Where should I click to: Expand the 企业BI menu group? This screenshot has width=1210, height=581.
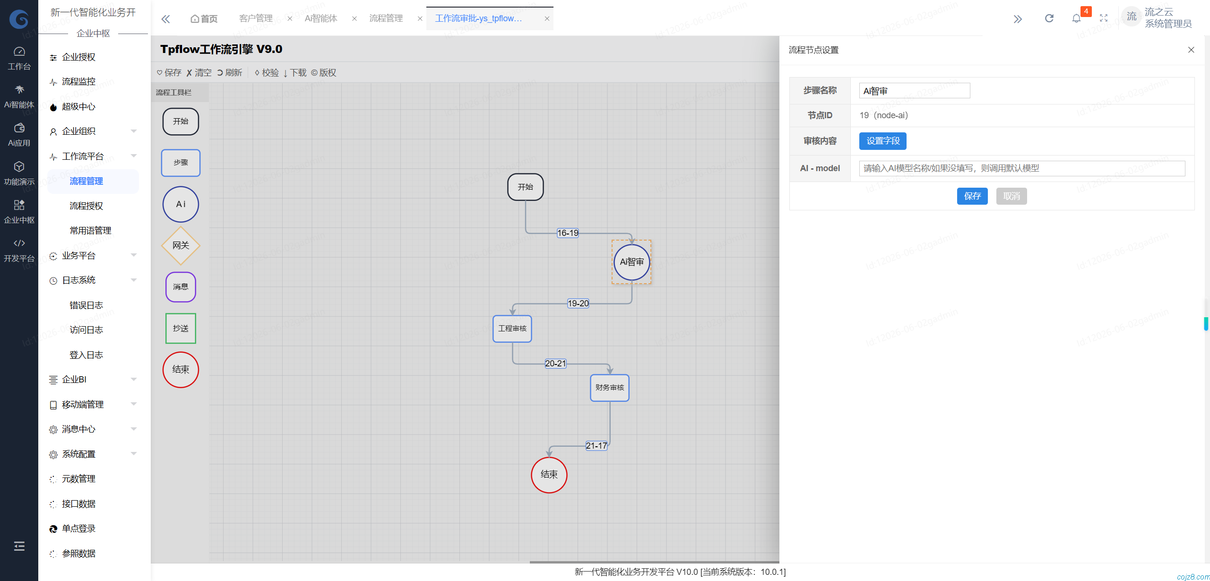pos(93,380)
